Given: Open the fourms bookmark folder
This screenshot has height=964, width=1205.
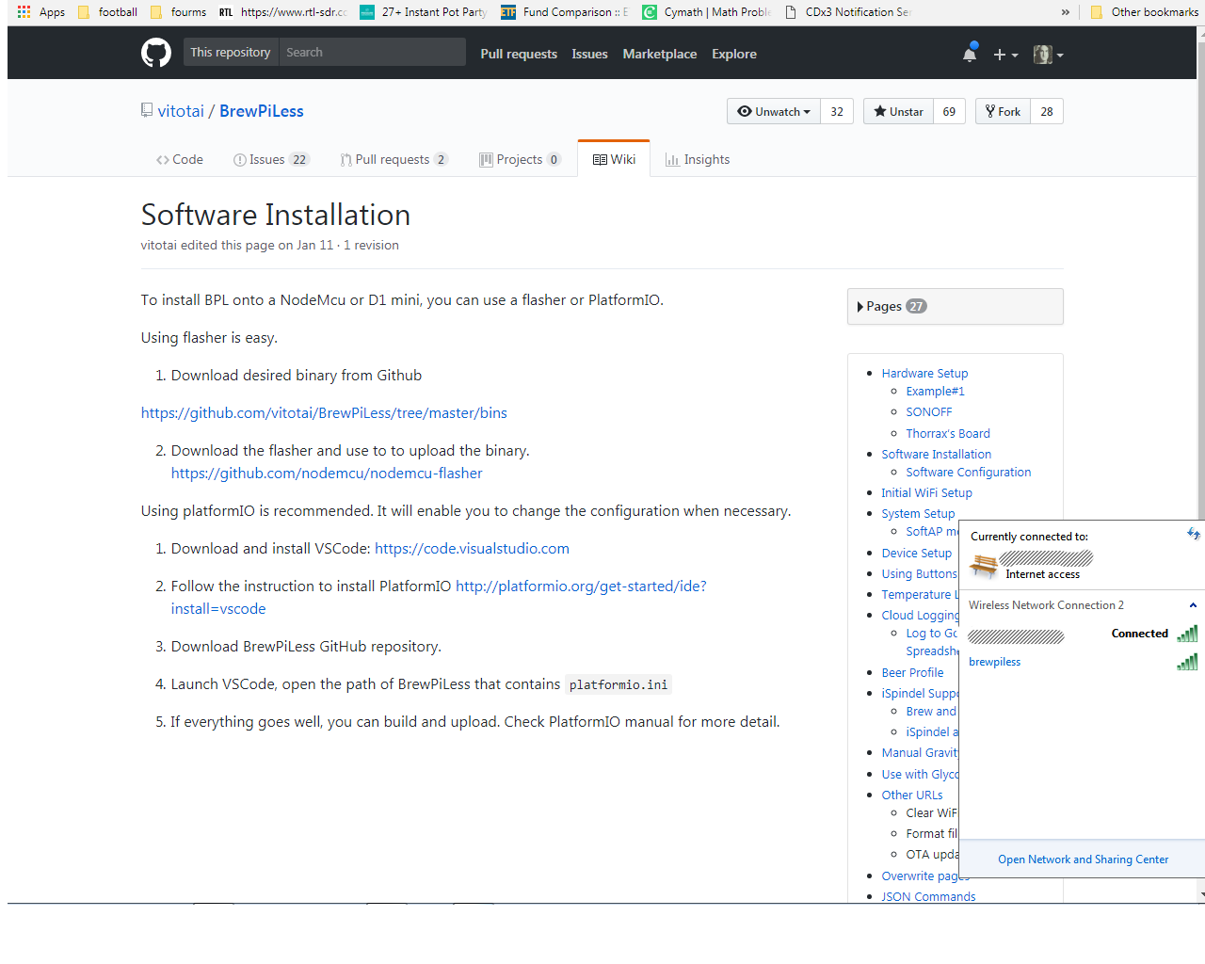Looking at the screenshot, I should 178,12.
